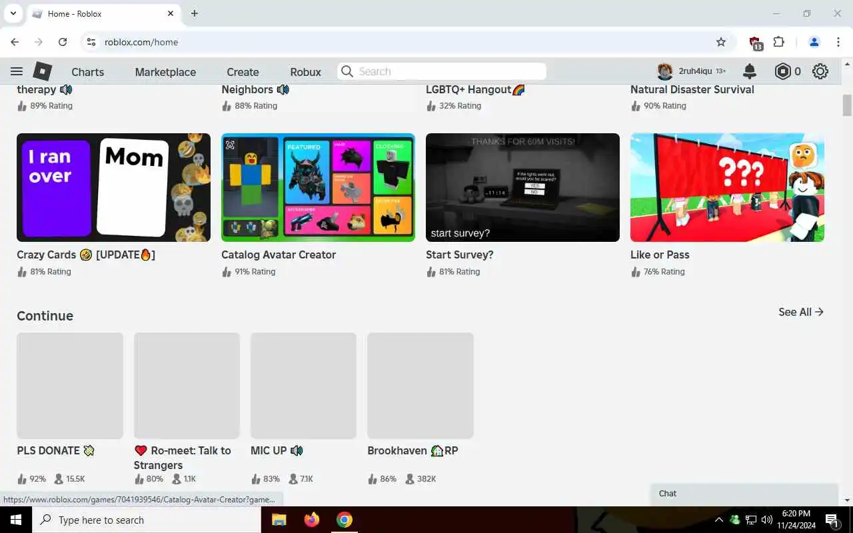Open the volume control in tray
The image size is (853, 533).
[766, 520]
